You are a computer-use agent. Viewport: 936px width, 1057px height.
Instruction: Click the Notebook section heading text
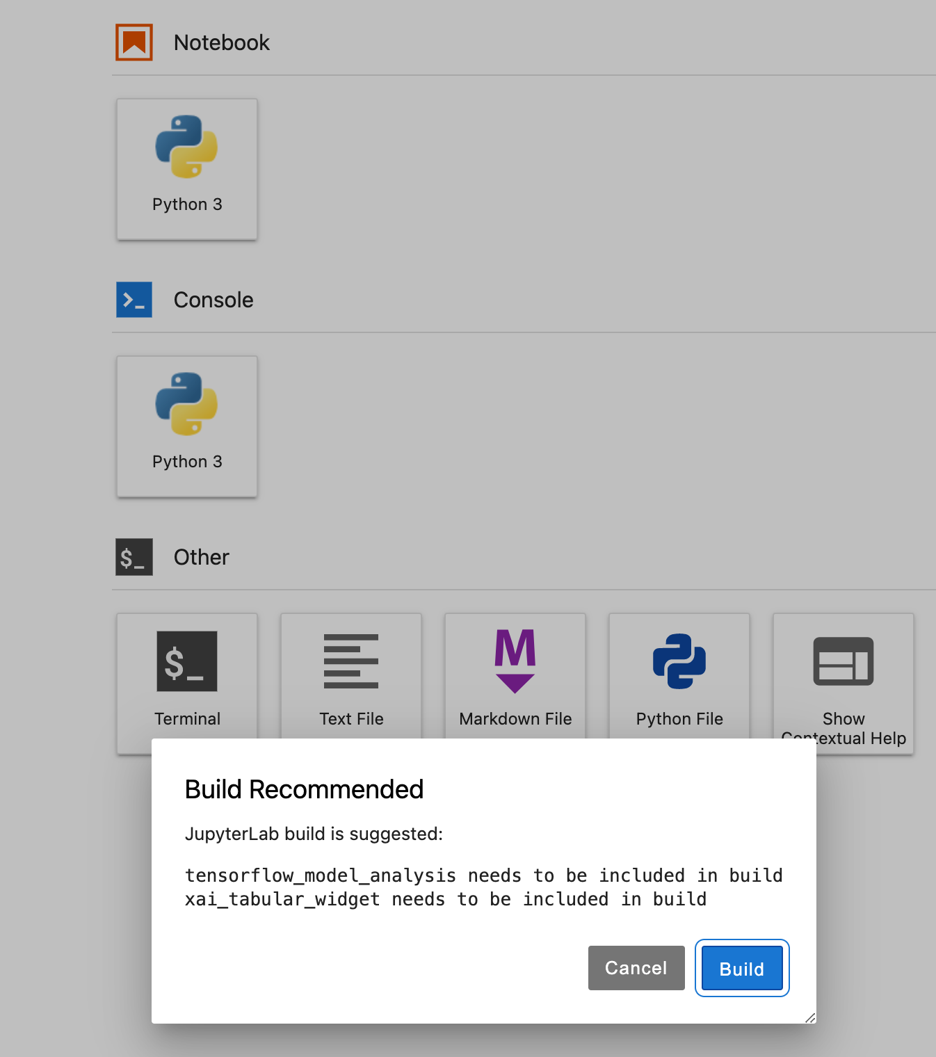222,42
